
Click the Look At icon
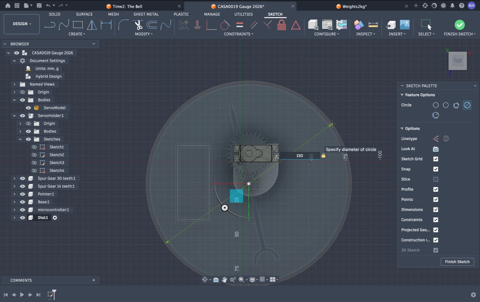[x=436, y=149]
